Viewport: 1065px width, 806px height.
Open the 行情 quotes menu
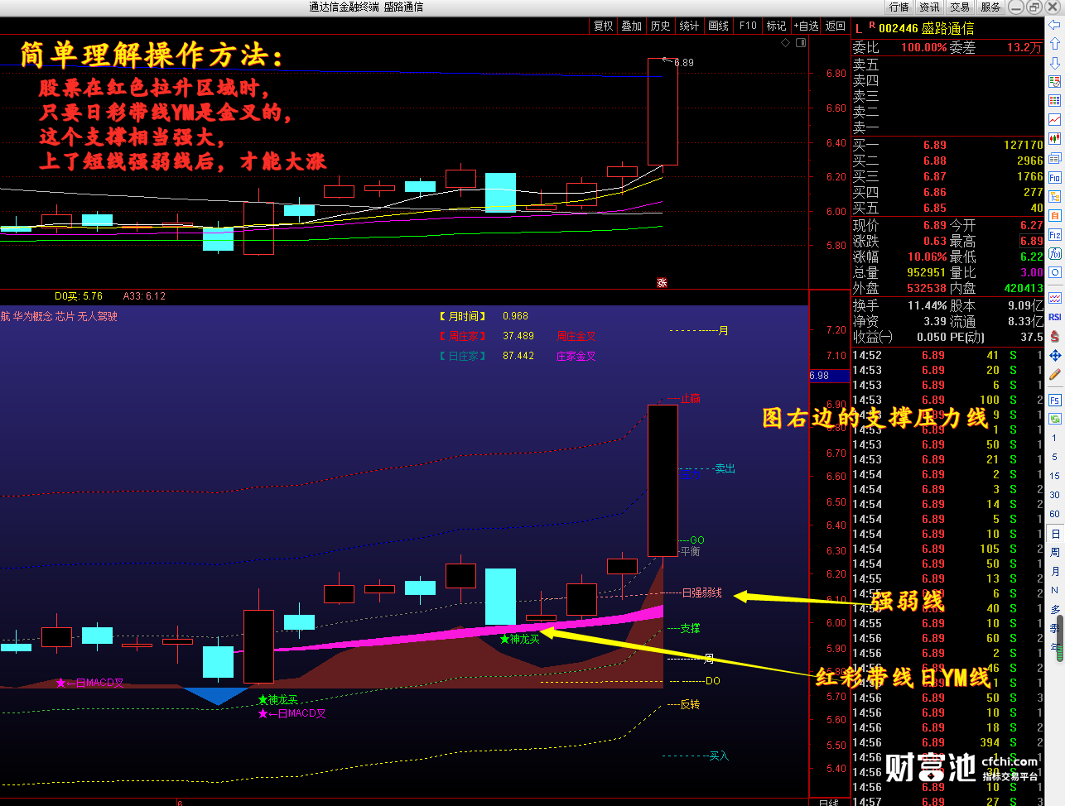coord(899,7)
